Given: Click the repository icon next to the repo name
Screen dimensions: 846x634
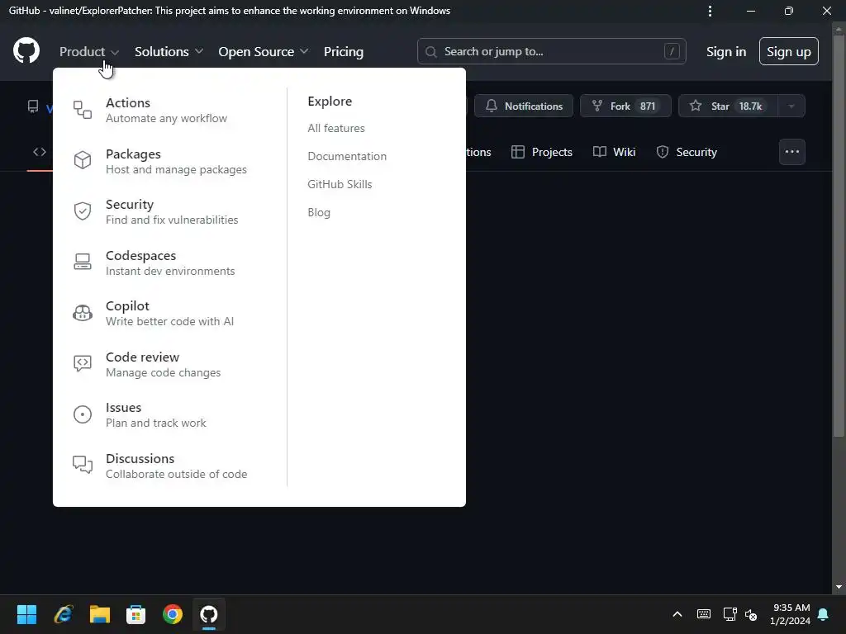Looking at the screenshot, I should (33, 106).
